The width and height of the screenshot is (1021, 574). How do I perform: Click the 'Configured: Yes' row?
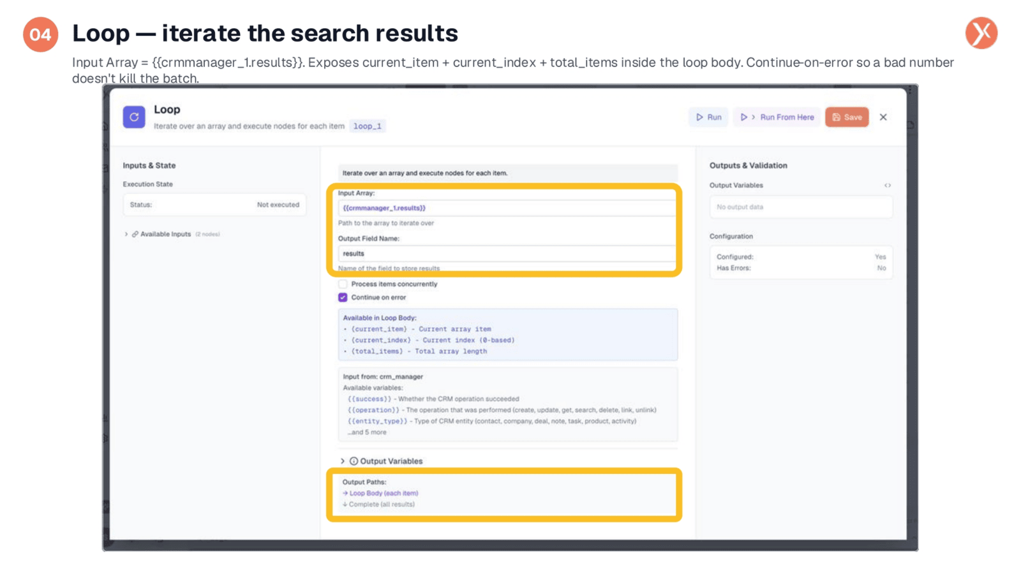coord(801,257)
